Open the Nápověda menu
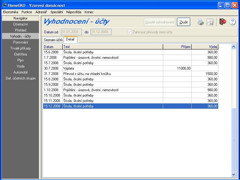The width and height of the screenshot is (240, 180). click(x=74, y=12)
